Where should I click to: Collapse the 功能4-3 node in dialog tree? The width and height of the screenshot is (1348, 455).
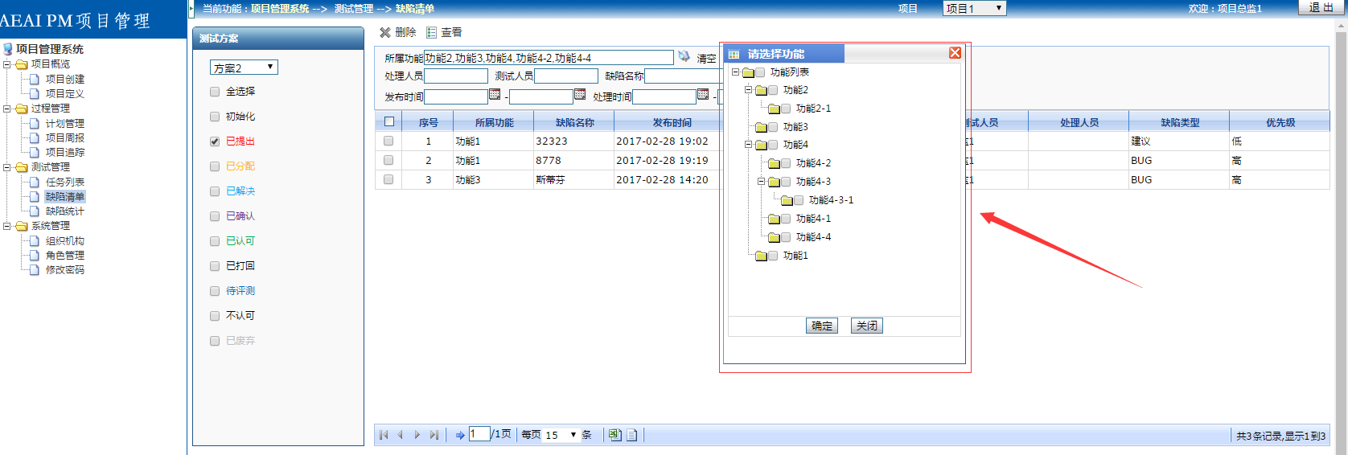pyautogui.click(x=761, y=182)
